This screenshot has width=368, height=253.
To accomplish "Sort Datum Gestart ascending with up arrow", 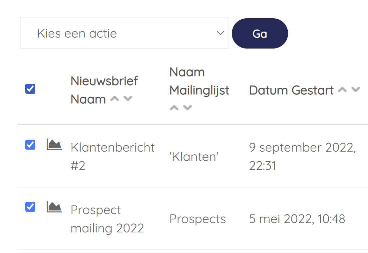I will click(x=342, y=90).
